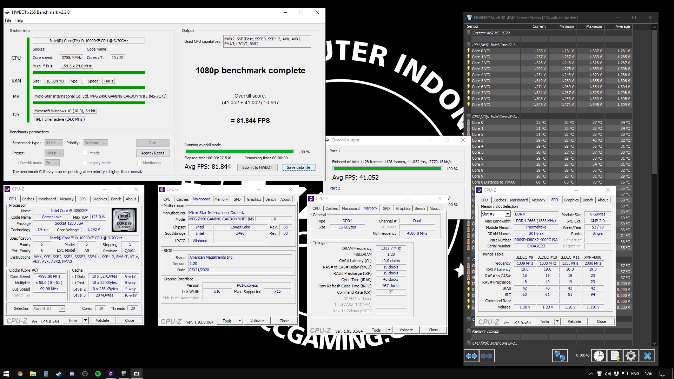Open the Socket #1 selection dropdown
This screenshot has width=674, height=379.
click(x=49, y=309)
